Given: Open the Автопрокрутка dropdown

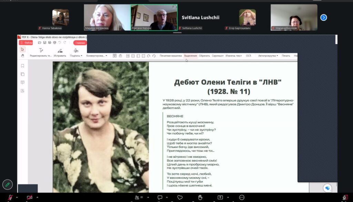Looking at the screenshot, I should point(268,55).
